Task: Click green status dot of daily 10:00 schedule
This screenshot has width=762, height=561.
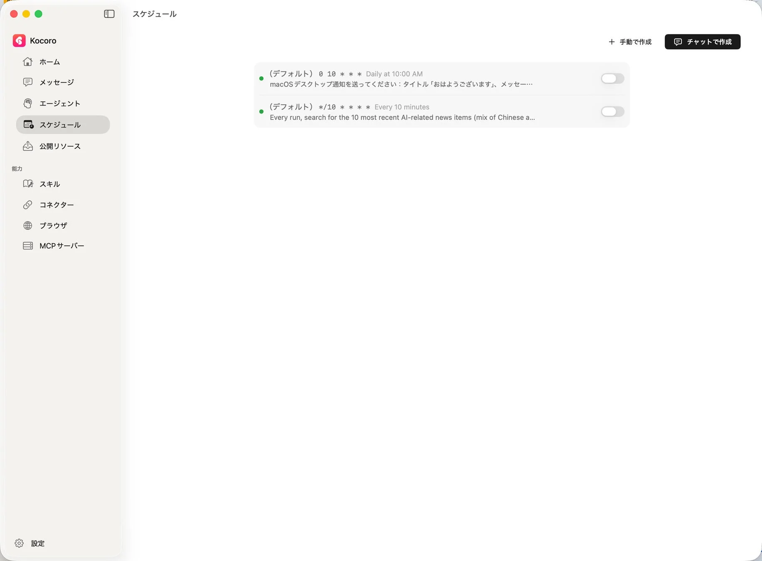Action: tap(261, 78)
